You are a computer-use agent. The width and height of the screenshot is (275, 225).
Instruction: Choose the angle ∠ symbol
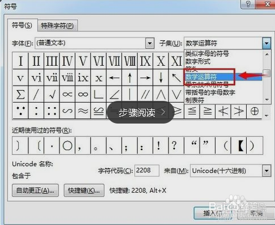coord(114,94)
